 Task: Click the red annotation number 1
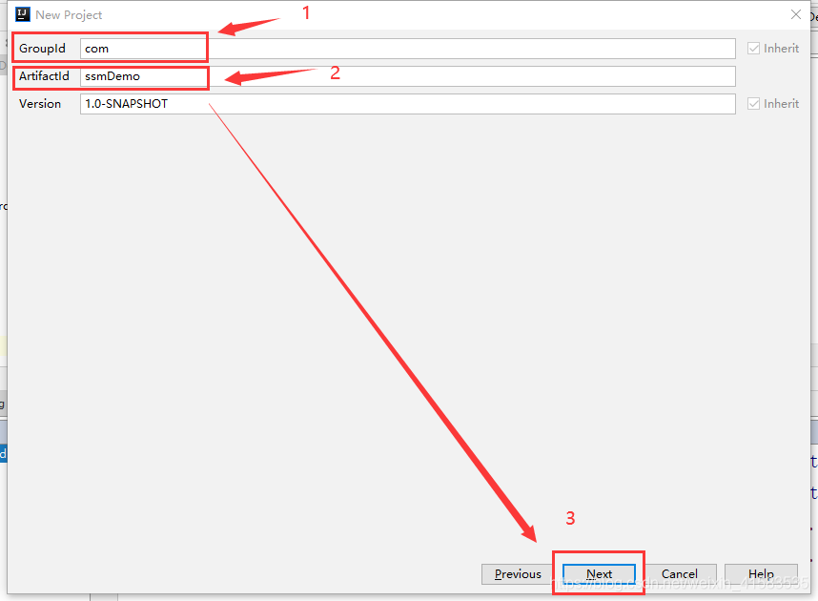point(306,12)
